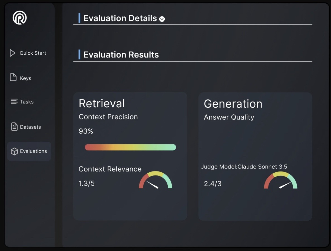Open the Tasks section
This screenshot has width=331, height=251.
[27, 102]
